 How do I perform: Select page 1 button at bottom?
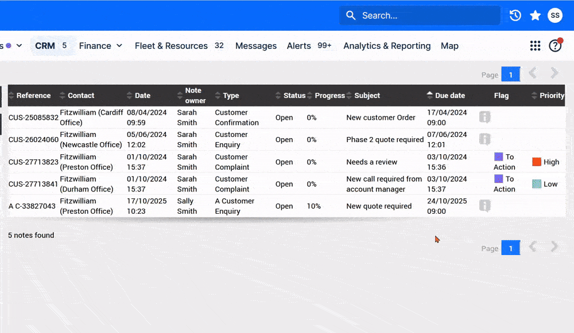(x=511, y=248)
